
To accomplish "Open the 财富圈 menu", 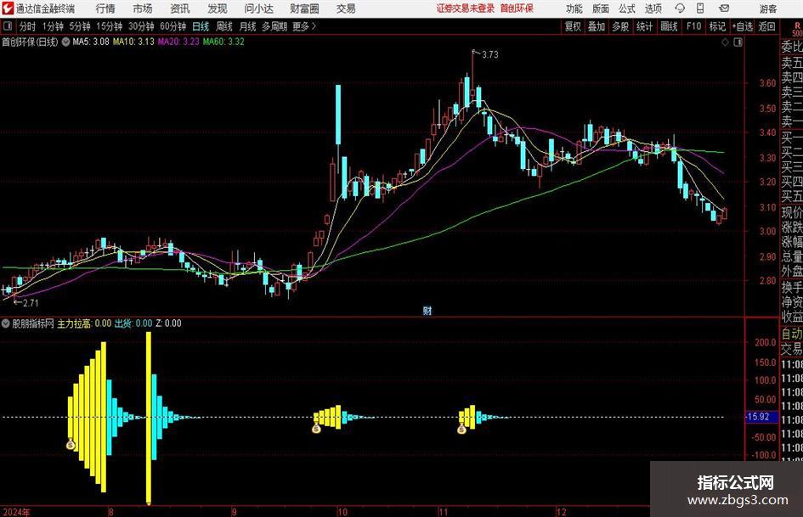I will [x=304, y=8].
